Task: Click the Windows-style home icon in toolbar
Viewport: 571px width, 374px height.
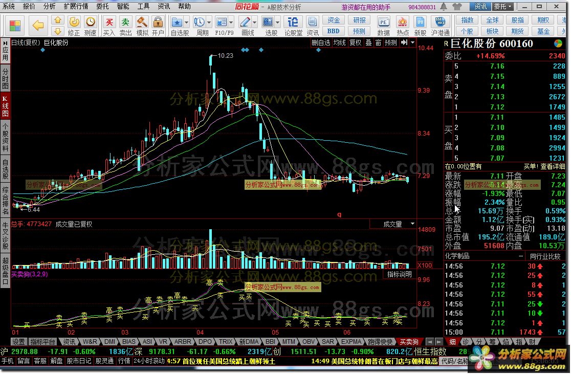Action: [x=15, y=26]
